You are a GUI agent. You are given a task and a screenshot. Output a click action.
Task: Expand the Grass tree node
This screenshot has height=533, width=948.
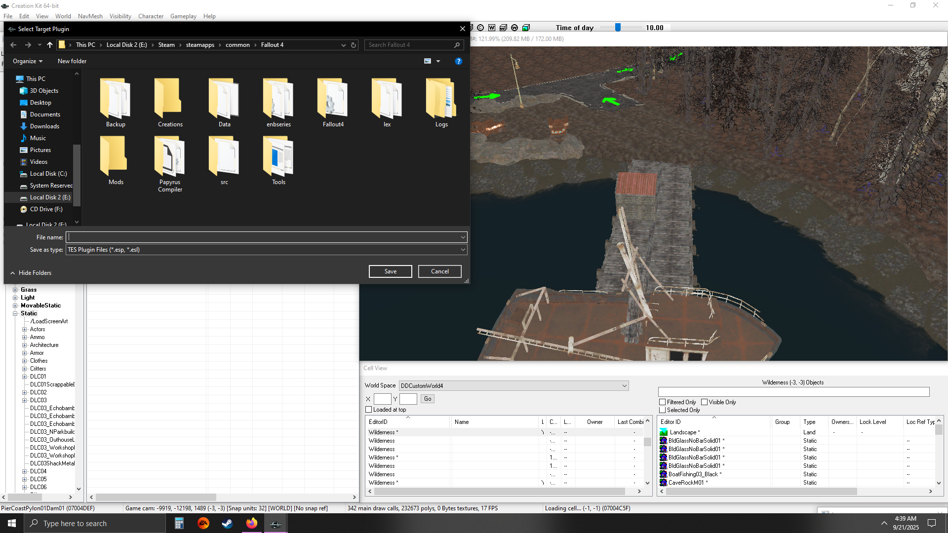15,290
